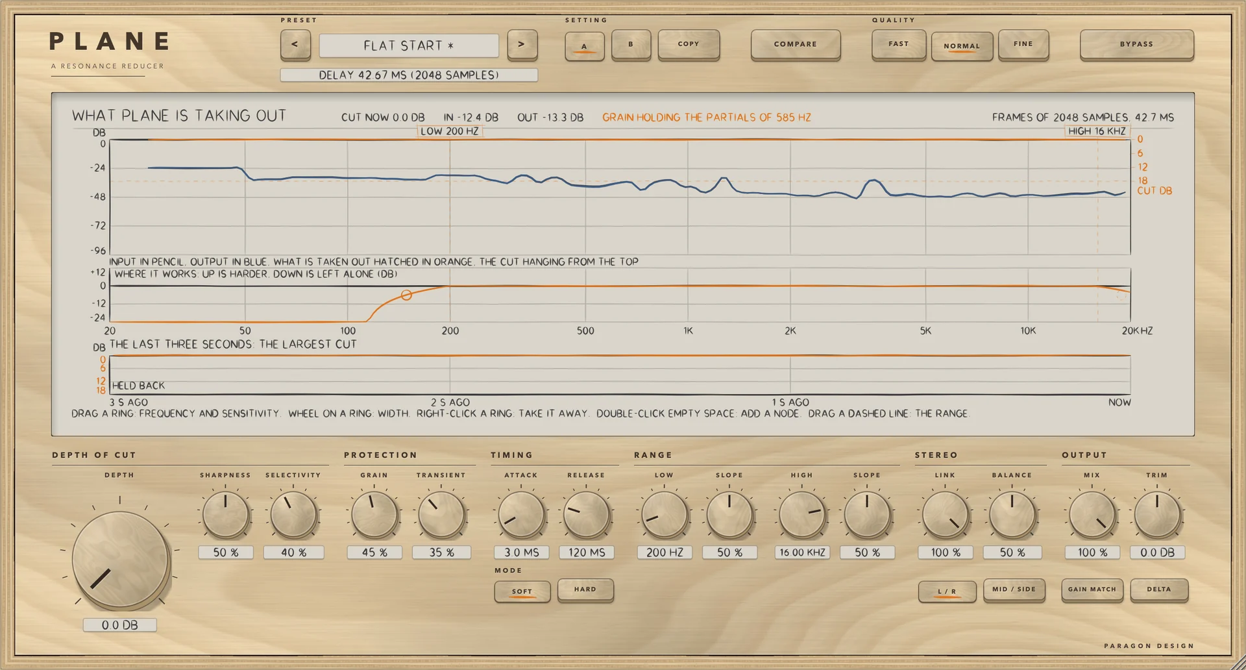The width and height of the screenshot is (1246, 670).
Task: Click the SELECTIVITY knob
Action: (x=293, y=515)
